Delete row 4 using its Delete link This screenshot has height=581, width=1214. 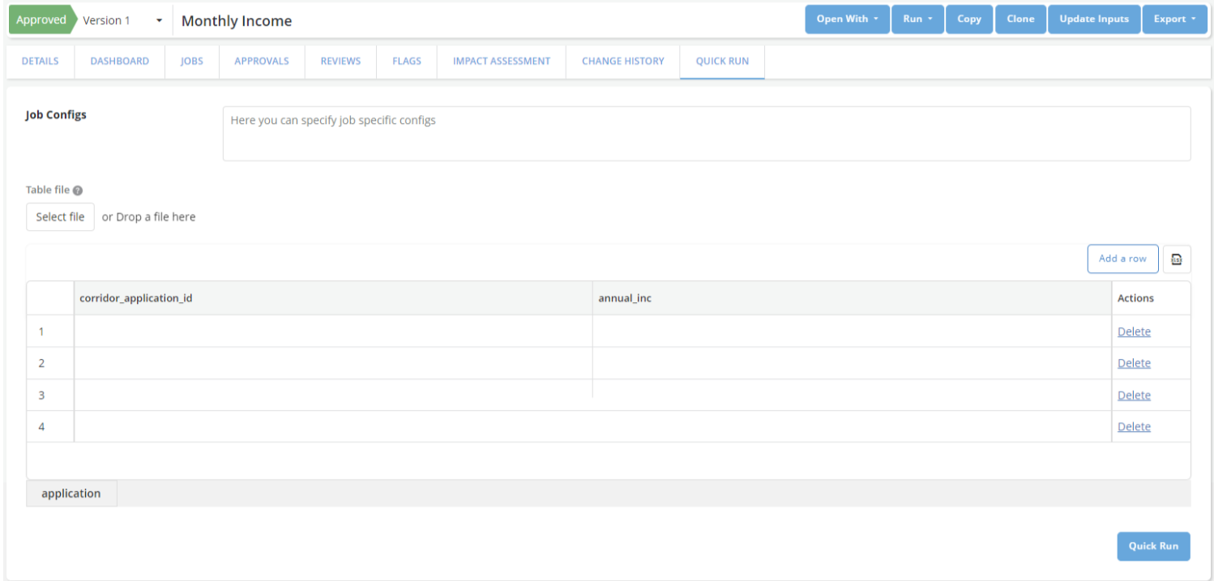pyautogui.click(x=1133, y=427)
